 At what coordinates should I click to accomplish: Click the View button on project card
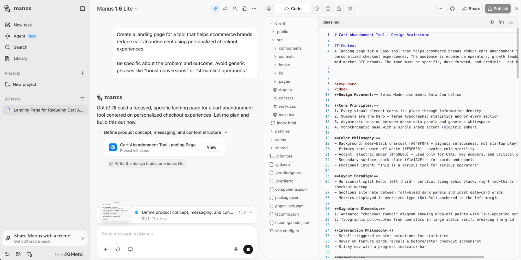tap(211, 147)
